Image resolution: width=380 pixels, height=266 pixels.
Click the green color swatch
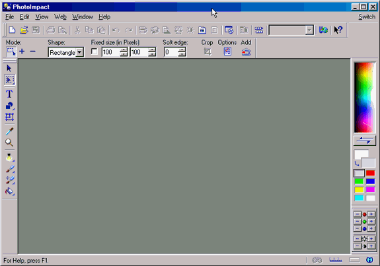click(x=359, y=182)
